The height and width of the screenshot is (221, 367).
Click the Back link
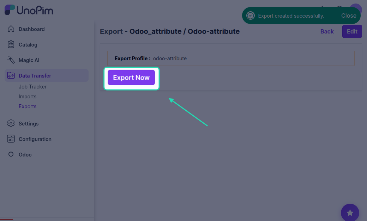click(x=327, y=31)
